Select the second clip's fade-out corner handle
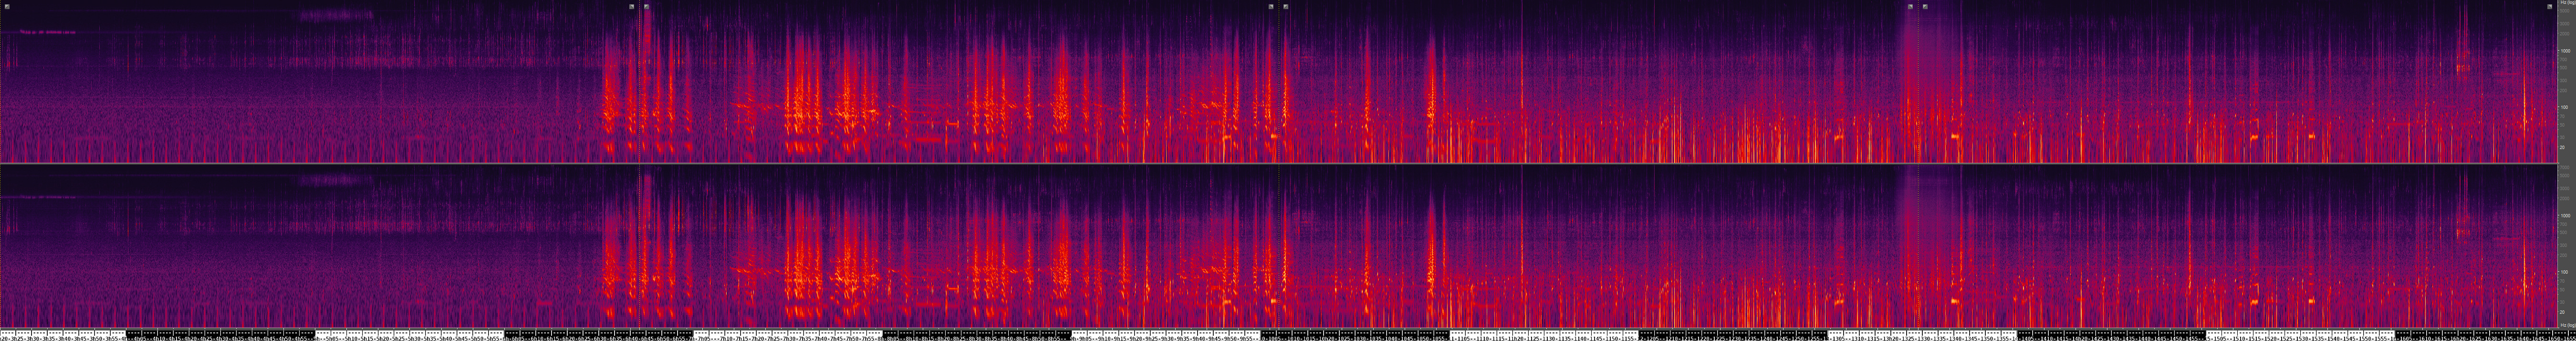The height and width of the screenshot is (341, 2576). pos(1271,6)
